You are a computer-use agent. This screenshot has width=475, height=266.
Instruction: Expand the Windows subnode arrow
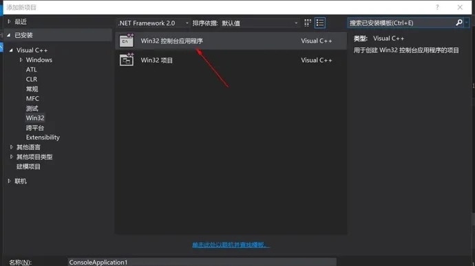21,60
